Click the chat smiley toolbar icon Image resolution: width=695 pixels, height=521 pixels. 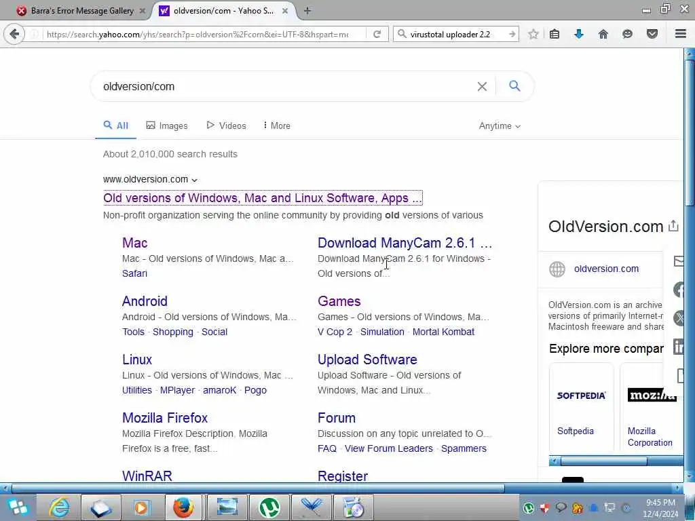click(627, 34)
